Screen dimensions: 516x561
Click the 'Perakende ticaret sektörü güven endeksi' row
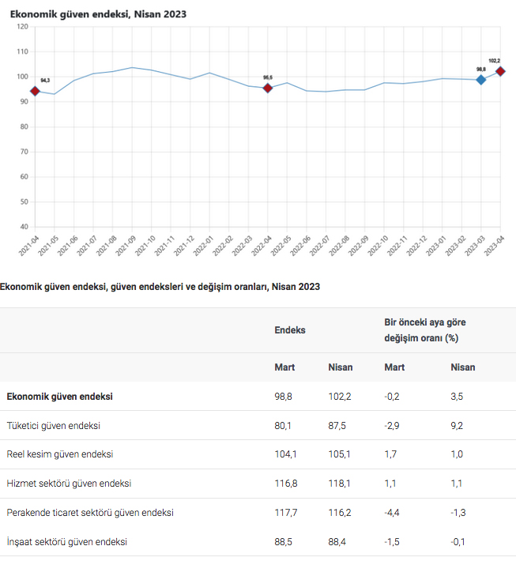pyautogui.click(x=90, y=513)
